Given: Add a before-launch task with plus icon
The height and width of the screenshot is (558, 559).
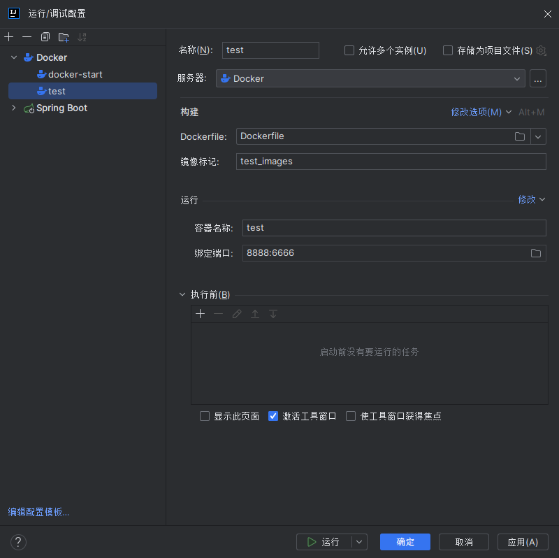Looking at the screenshot, I should tap(201, 314).
